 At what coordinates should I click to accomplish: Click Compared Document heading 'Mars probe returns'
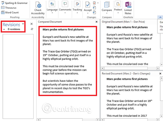[x=63, y=29]
